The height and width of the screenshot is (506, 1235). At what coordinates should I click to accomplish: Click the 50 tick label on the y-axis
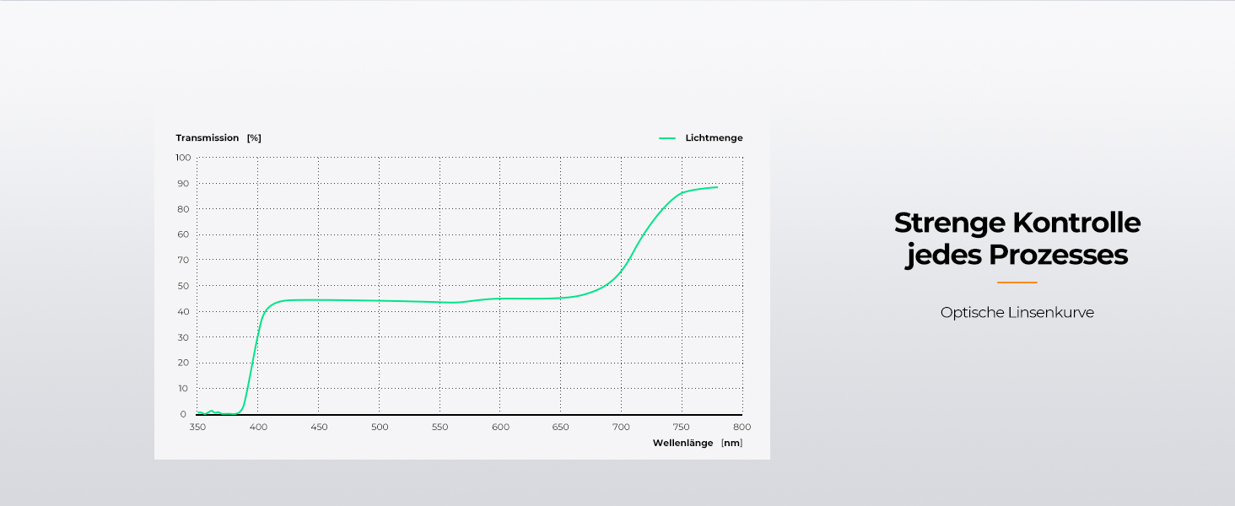[x=182, y=286]
